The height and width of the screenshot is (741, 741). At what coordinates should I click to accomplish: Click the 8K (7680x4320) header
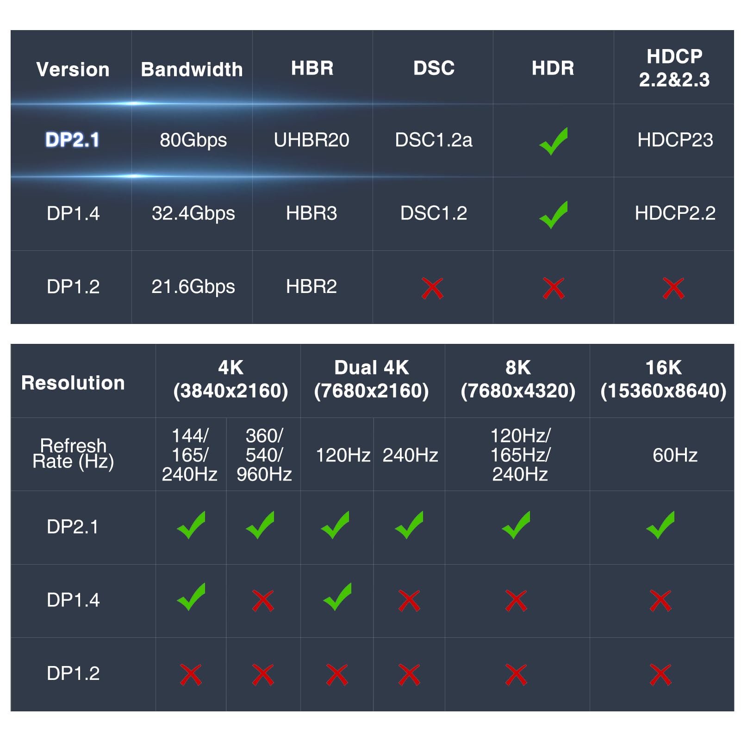tap(518, 380)
